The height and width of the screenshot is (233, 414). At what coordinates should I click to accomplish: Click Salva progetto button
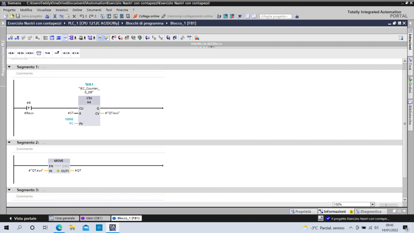coord(29,16)
